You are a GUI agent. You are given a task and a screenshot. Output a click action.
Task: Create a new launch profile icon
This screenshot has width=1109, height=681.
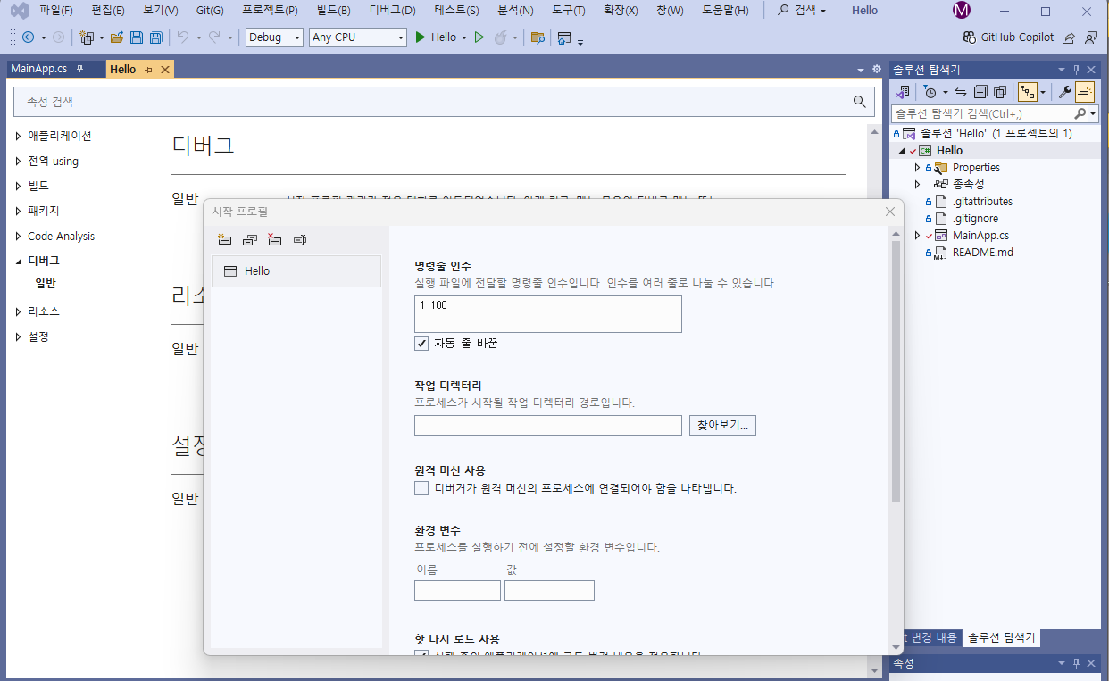(225, 240)
